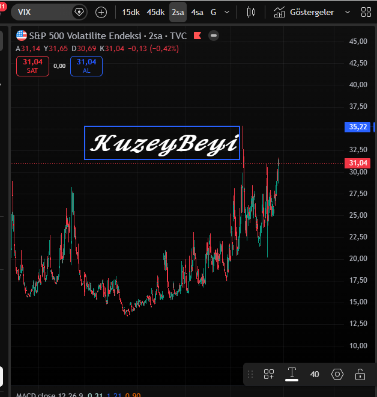Click the A31,14 open value in legend
The width and height of the screenshot is (377, 397).
(28, 49)
